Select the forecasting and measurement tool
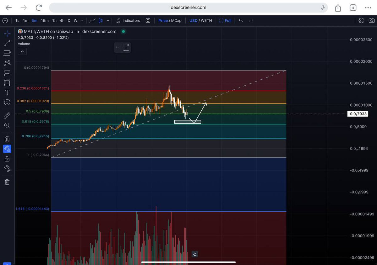 click(7, 73)
